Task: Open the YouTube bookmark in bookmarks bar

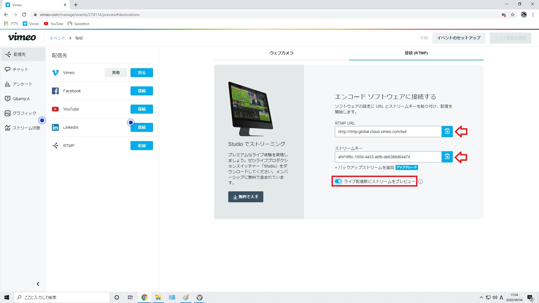Action: pyautogui.click(x=53, y=24)
